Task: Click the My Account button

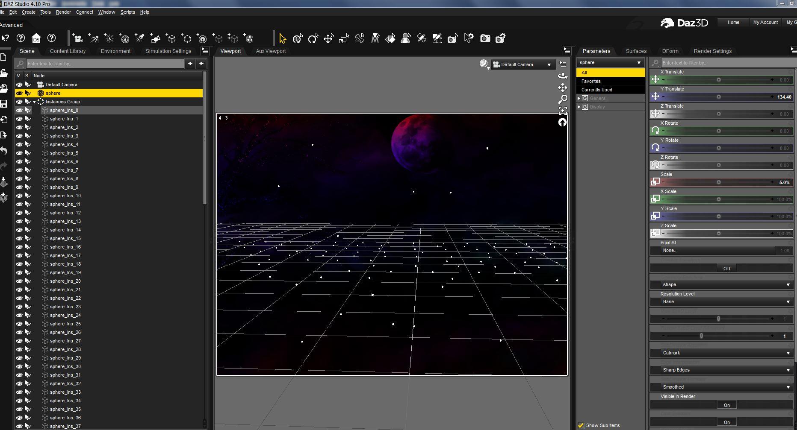Action: click(x=765, y=22)
